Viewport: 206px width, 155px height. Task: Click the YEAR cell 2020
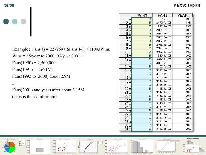(182, 129)
